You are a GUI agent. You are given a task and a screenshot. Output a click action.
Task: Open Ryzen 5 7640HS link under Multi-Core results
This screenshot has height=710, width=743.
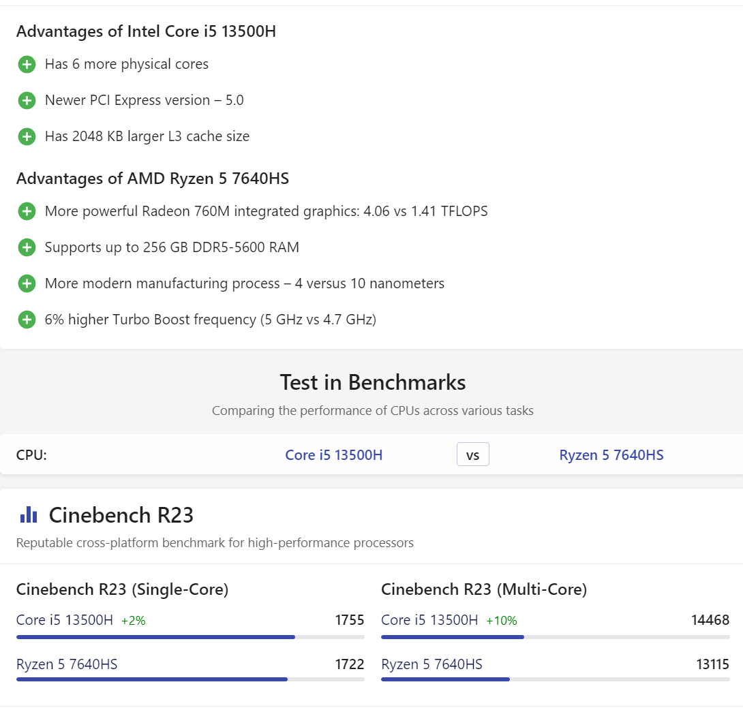[x=431, y=664]
